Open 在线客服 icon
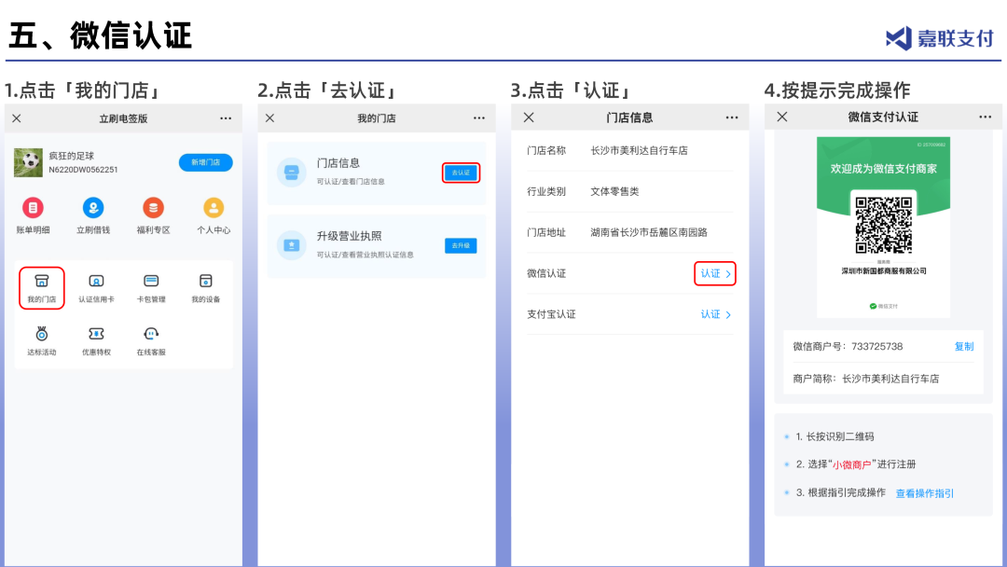This screenshot has height=567, width=1007. (151, 334)
